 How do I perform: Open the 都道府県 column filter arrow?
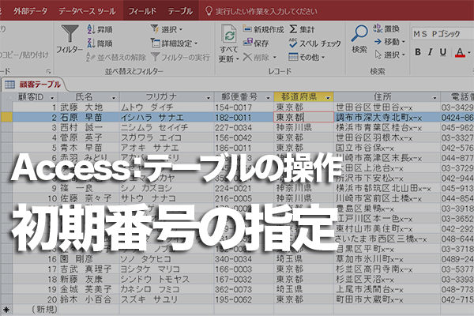point(328,98)
